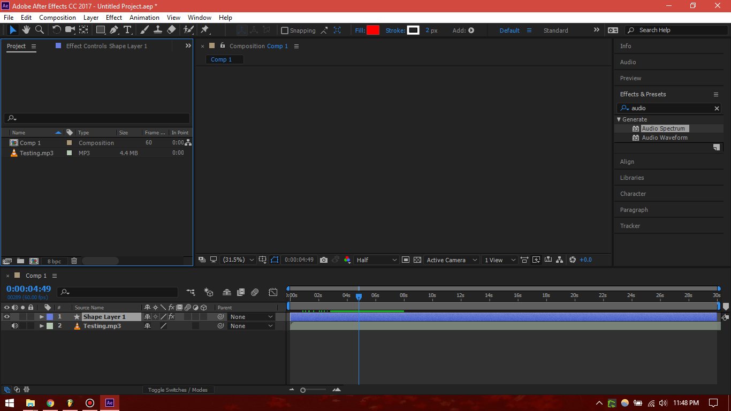
Task: Take a snapshot with the camera icon
Action: tap(324, 260)
